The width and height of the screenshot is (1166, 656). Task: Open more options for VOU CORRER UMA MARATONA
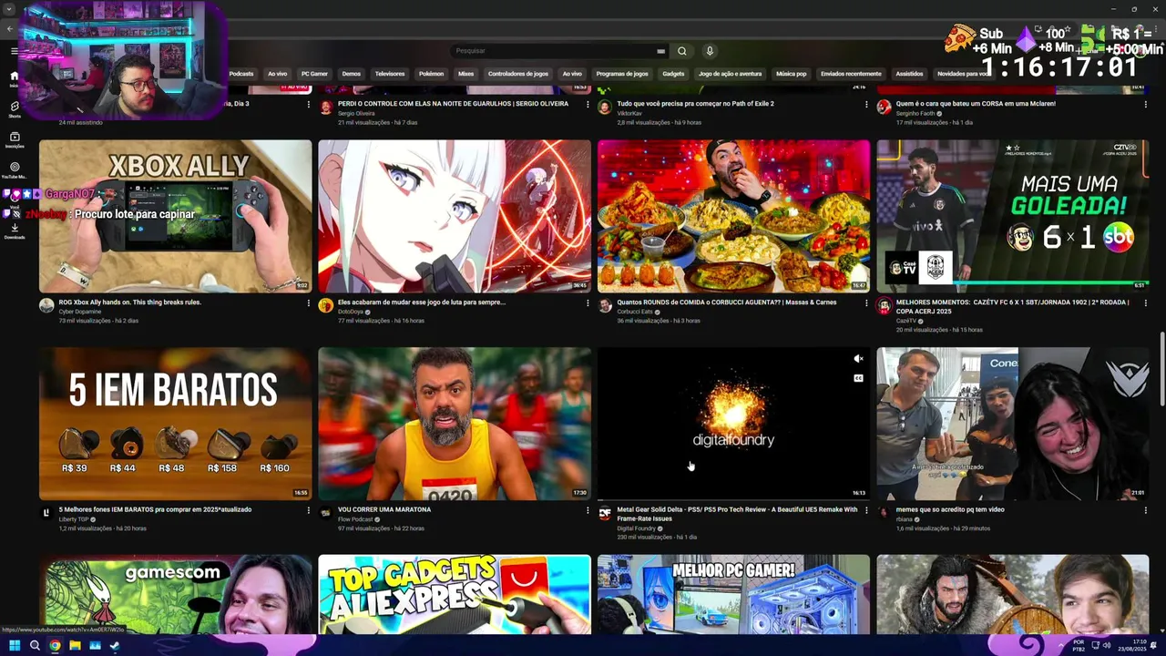point(588,510)
